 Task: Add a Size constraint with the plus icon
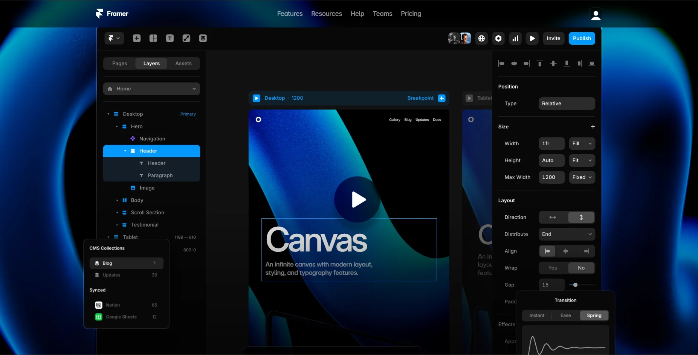(x=593, y=126)
